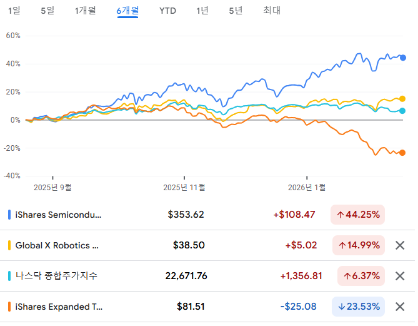This screenshot has width=418, height=326.
Task: Select the 1일 time range tab
Action: click(x=14, y=11)
